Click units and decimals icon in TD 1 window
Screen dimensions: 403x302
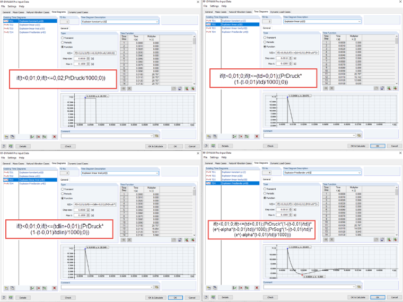tap(11, 146)
